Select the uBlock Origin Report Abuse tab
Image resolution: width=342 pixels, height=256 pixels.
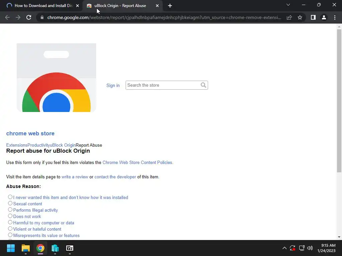122,6
